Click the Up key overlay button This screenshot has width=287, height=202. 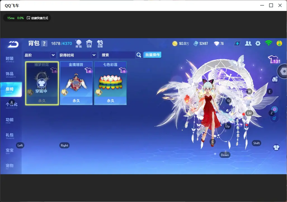227,126
